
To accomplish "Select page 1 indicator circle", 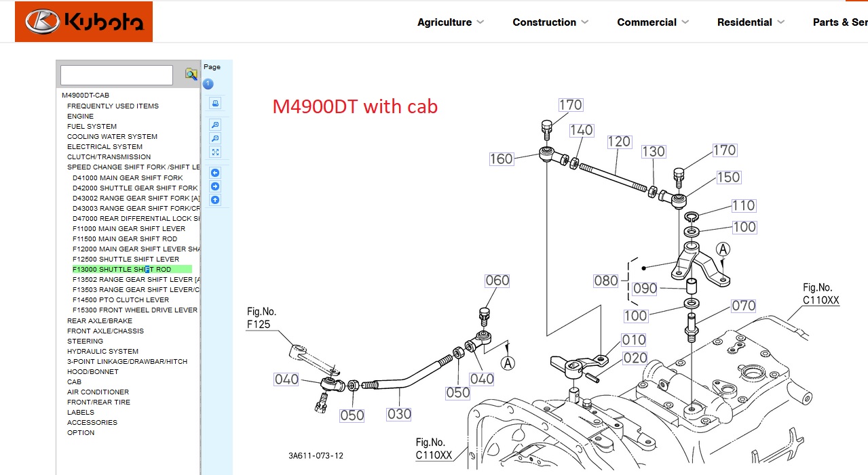I will 208,84.
